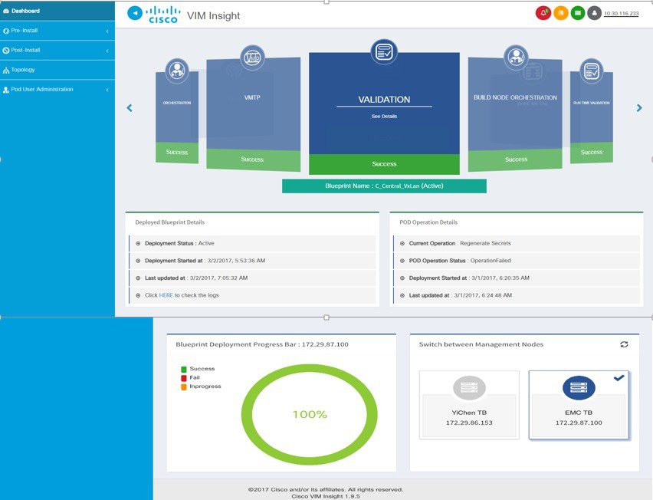
Task: Click the Cisco VIM Insight 1.9.5 footer text
Action: (326, 496)
